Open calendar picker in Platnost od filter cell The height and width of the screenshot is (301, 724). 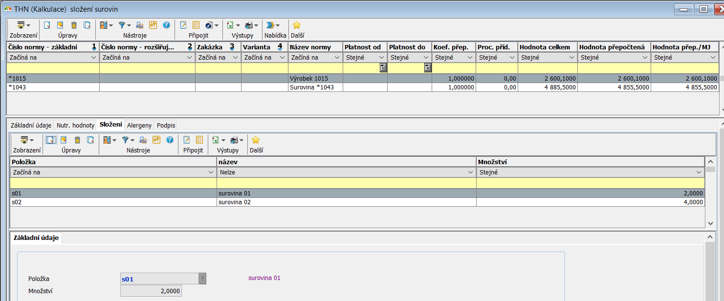tap(383, 68)
